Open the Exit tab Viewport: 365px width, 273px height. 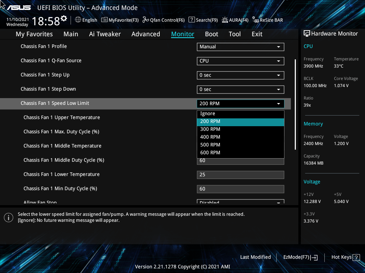tap(257, 34)
